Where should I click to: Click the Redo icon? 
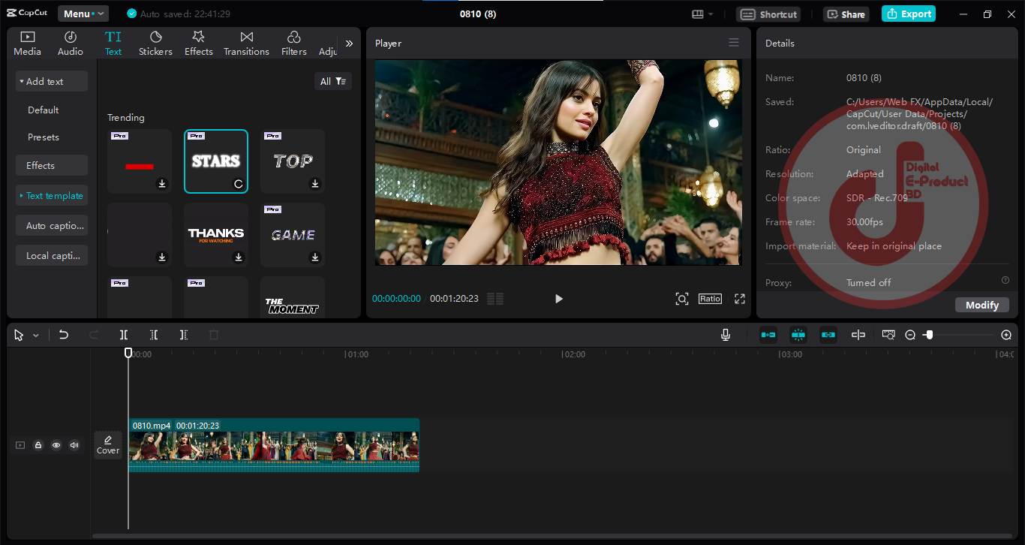[x=94, y=335]
